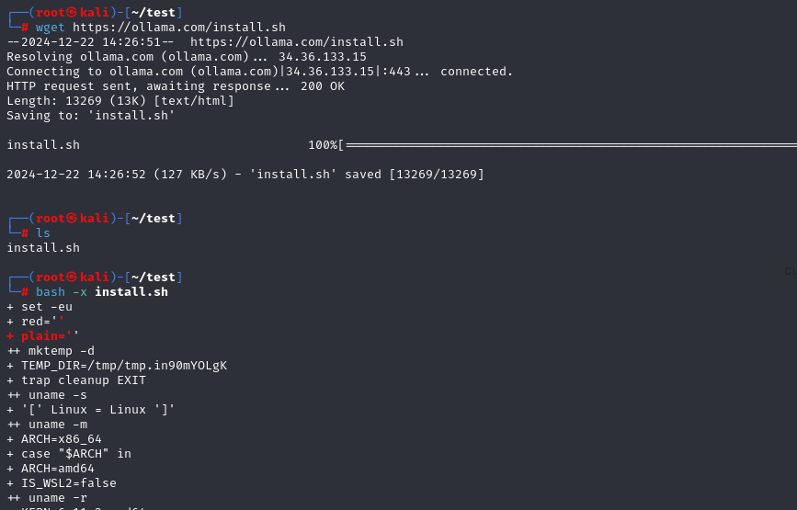Click the saved [13269/13269] summary text
This screenshot has height=510, width=797.
(x=415, y=175)
